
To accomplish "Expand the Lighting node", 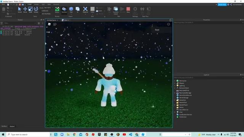I will point(175,86).
